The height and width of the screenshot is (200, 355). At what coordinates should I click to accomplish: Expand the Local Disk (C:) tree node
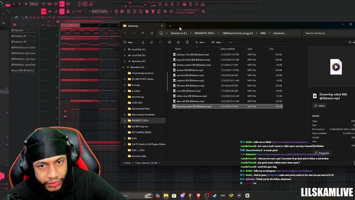pos(125,49)
